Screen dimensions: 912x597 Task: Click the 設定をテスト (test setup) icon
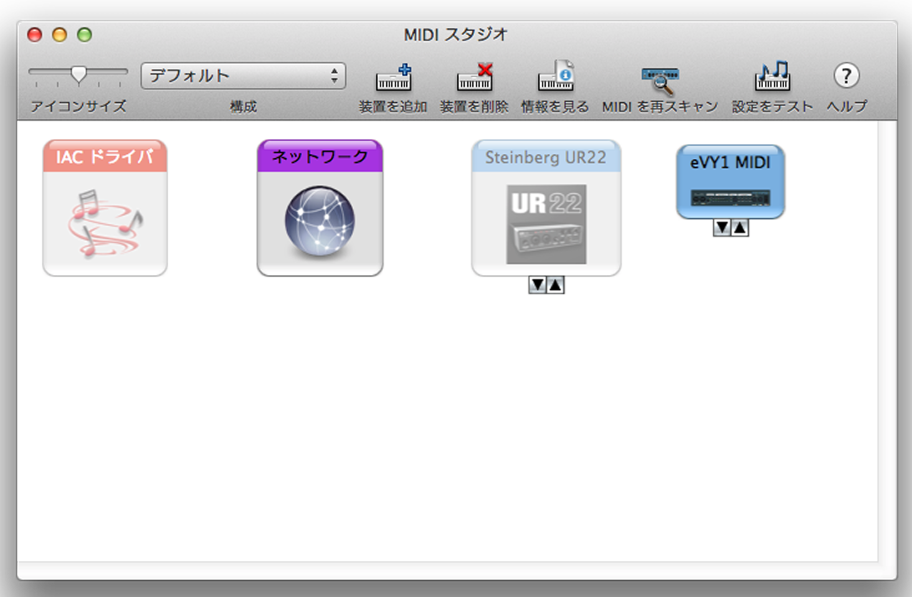click(x=772, y=75)
